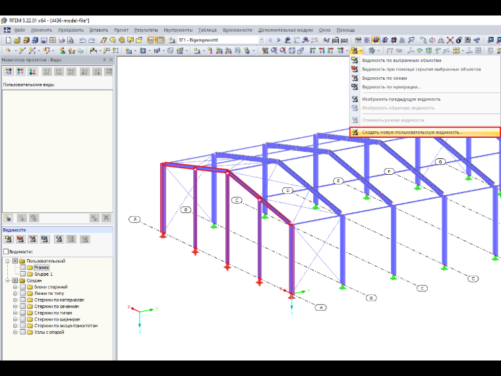Click red X delete-selection toolbar icon
The height and width of the screenshot is (376, 501).
tap(450, 40)
